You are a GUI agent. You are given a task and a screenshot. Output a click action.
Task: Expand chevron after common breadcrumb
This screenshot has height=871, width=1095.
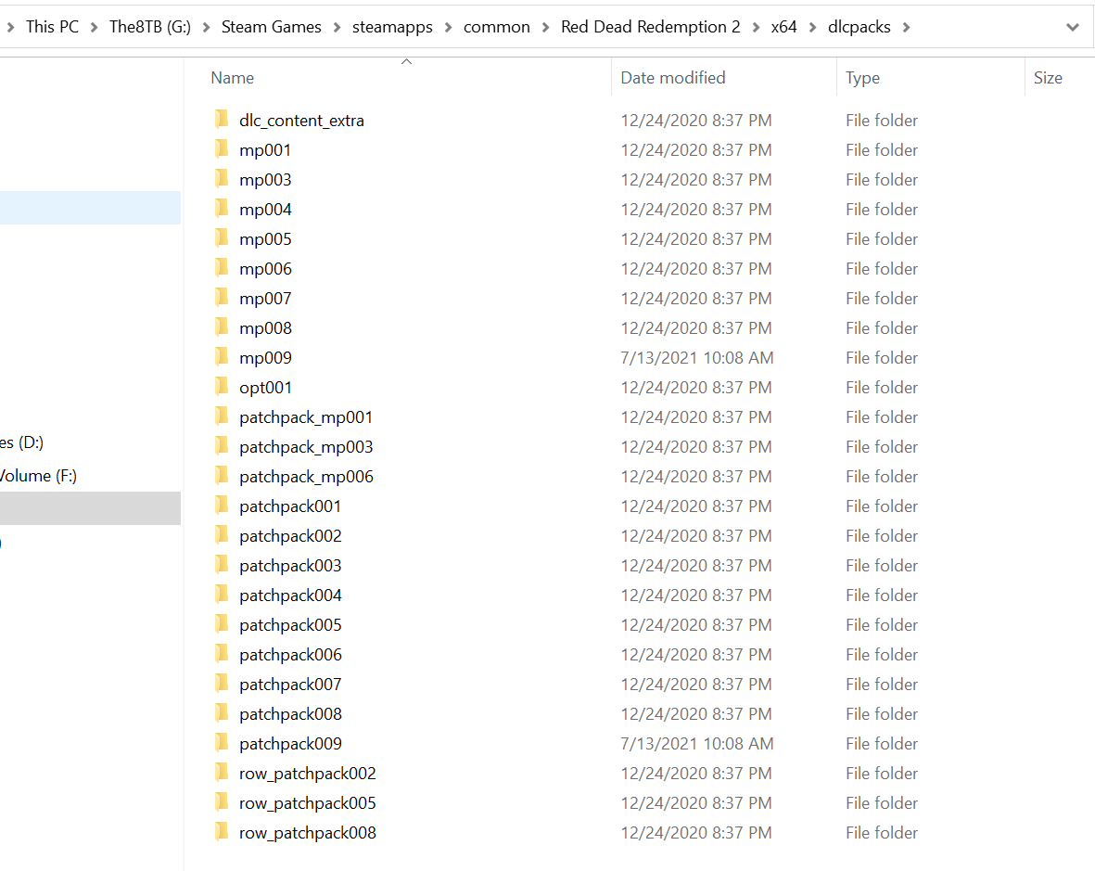pos(545,27)
